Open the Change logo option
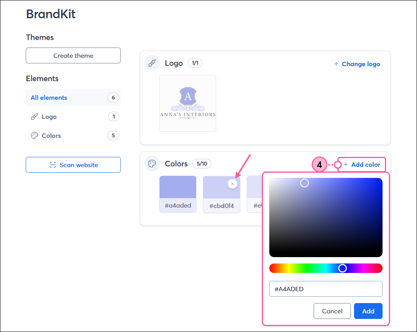Viewport: 417px width, 332px height. (x=361, y=64)
